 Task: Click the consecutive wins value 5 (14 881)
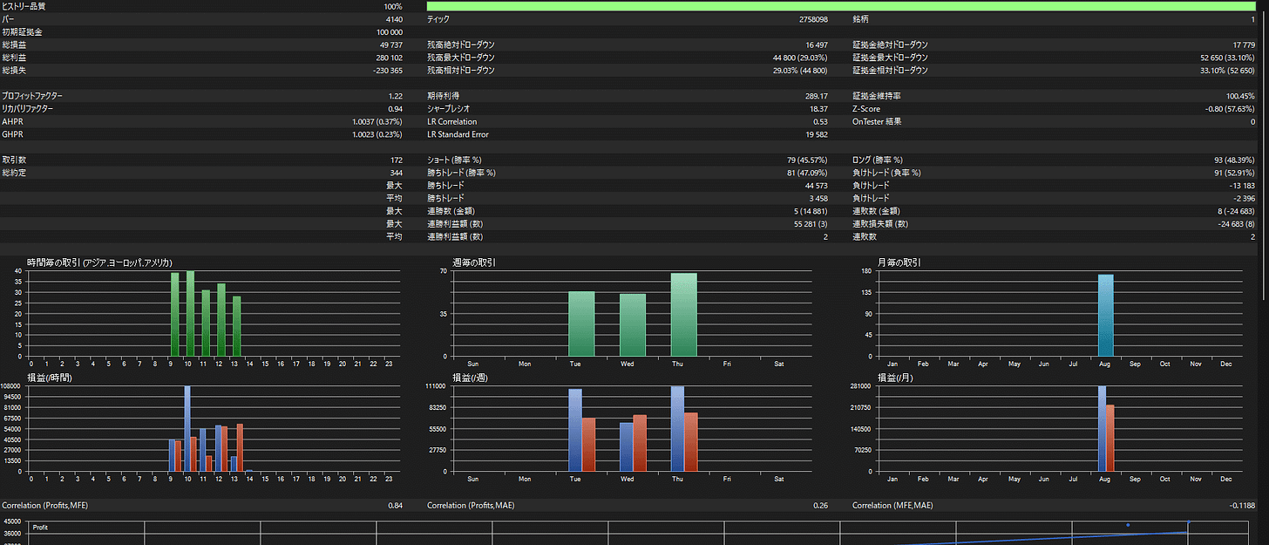click(x=811, y=211)
